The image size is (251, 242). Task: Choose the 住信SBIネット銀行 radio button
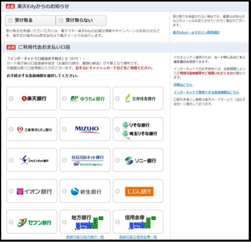64,160
